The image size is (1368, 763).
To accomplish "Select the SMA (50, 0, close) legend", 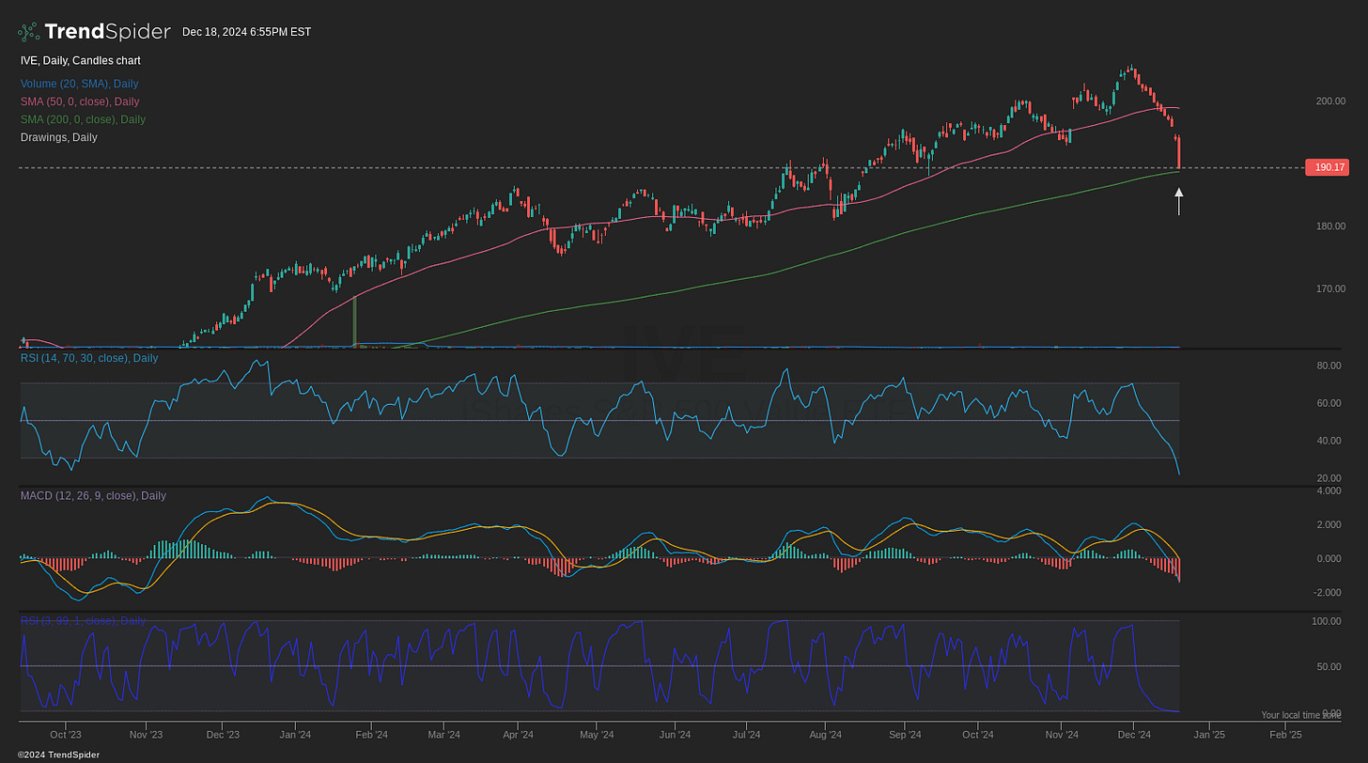I will coord(80,101).
